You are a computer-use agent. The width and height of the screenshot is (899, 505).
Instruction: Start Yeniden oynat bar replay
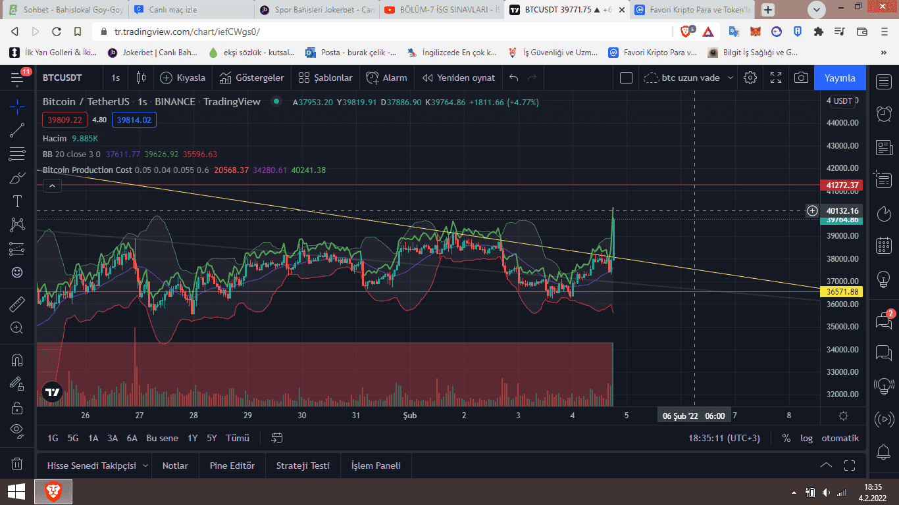pos(459,78)
